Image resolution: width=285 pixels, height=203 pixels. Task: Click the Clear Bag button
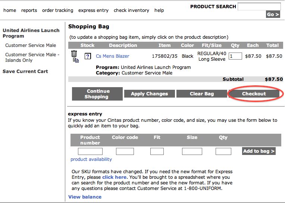tap(202, 93)
